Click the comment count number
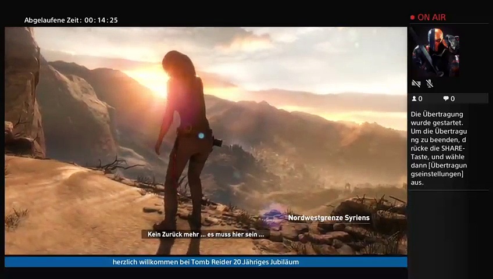Image resolution: width=493 pixels, height=279 pixels. pos(452,99)
